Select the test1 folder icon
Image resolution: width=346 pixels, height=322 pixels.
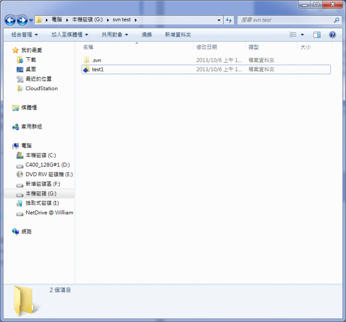(86, 69)
